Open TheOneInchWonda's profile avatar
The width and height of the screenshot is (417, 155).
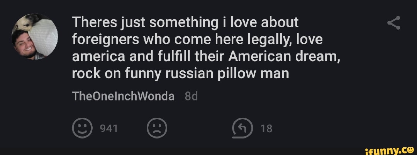35,37
